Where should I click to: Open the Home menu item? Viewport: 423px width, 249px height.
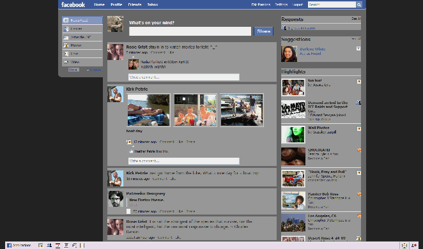click(99, 4)
